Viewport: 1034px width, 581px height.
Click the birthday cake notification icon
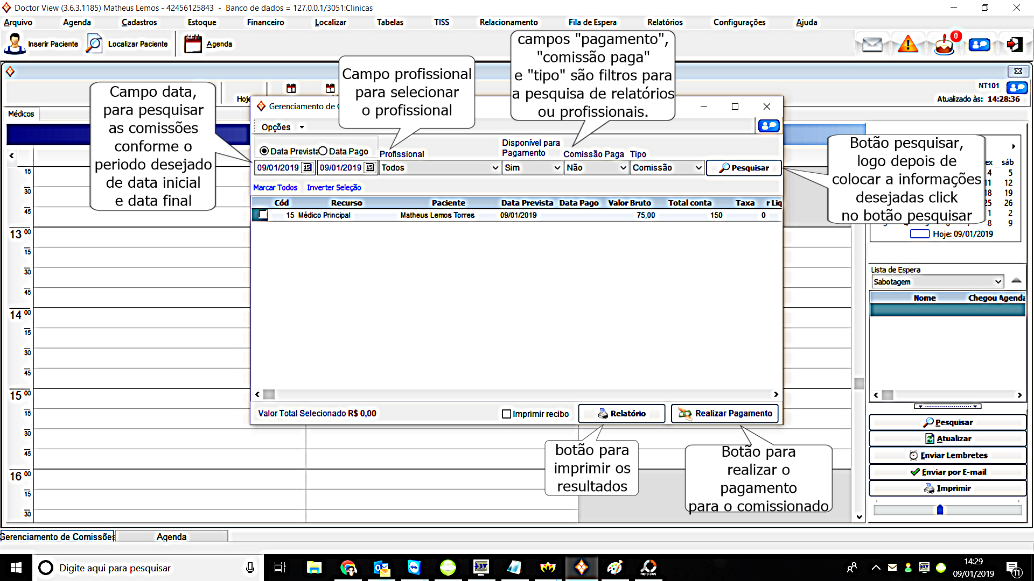(x=944, y=45)
